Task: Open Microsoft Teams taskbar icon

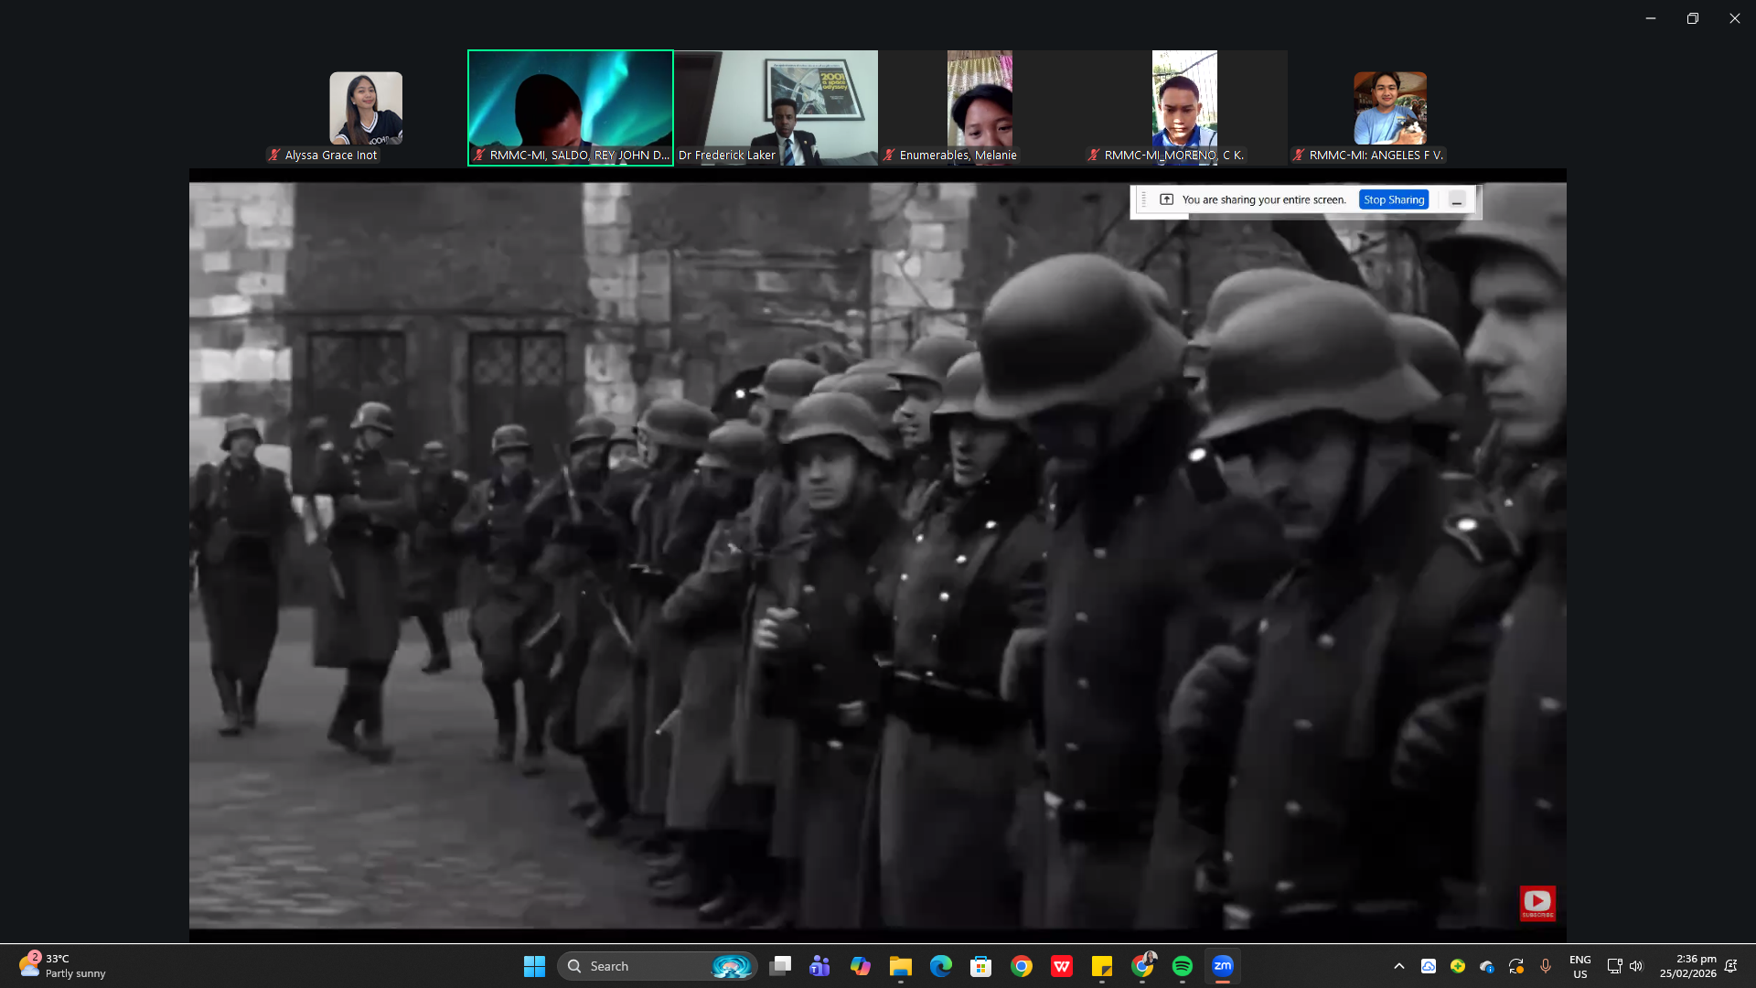Action: pos(819,966)
